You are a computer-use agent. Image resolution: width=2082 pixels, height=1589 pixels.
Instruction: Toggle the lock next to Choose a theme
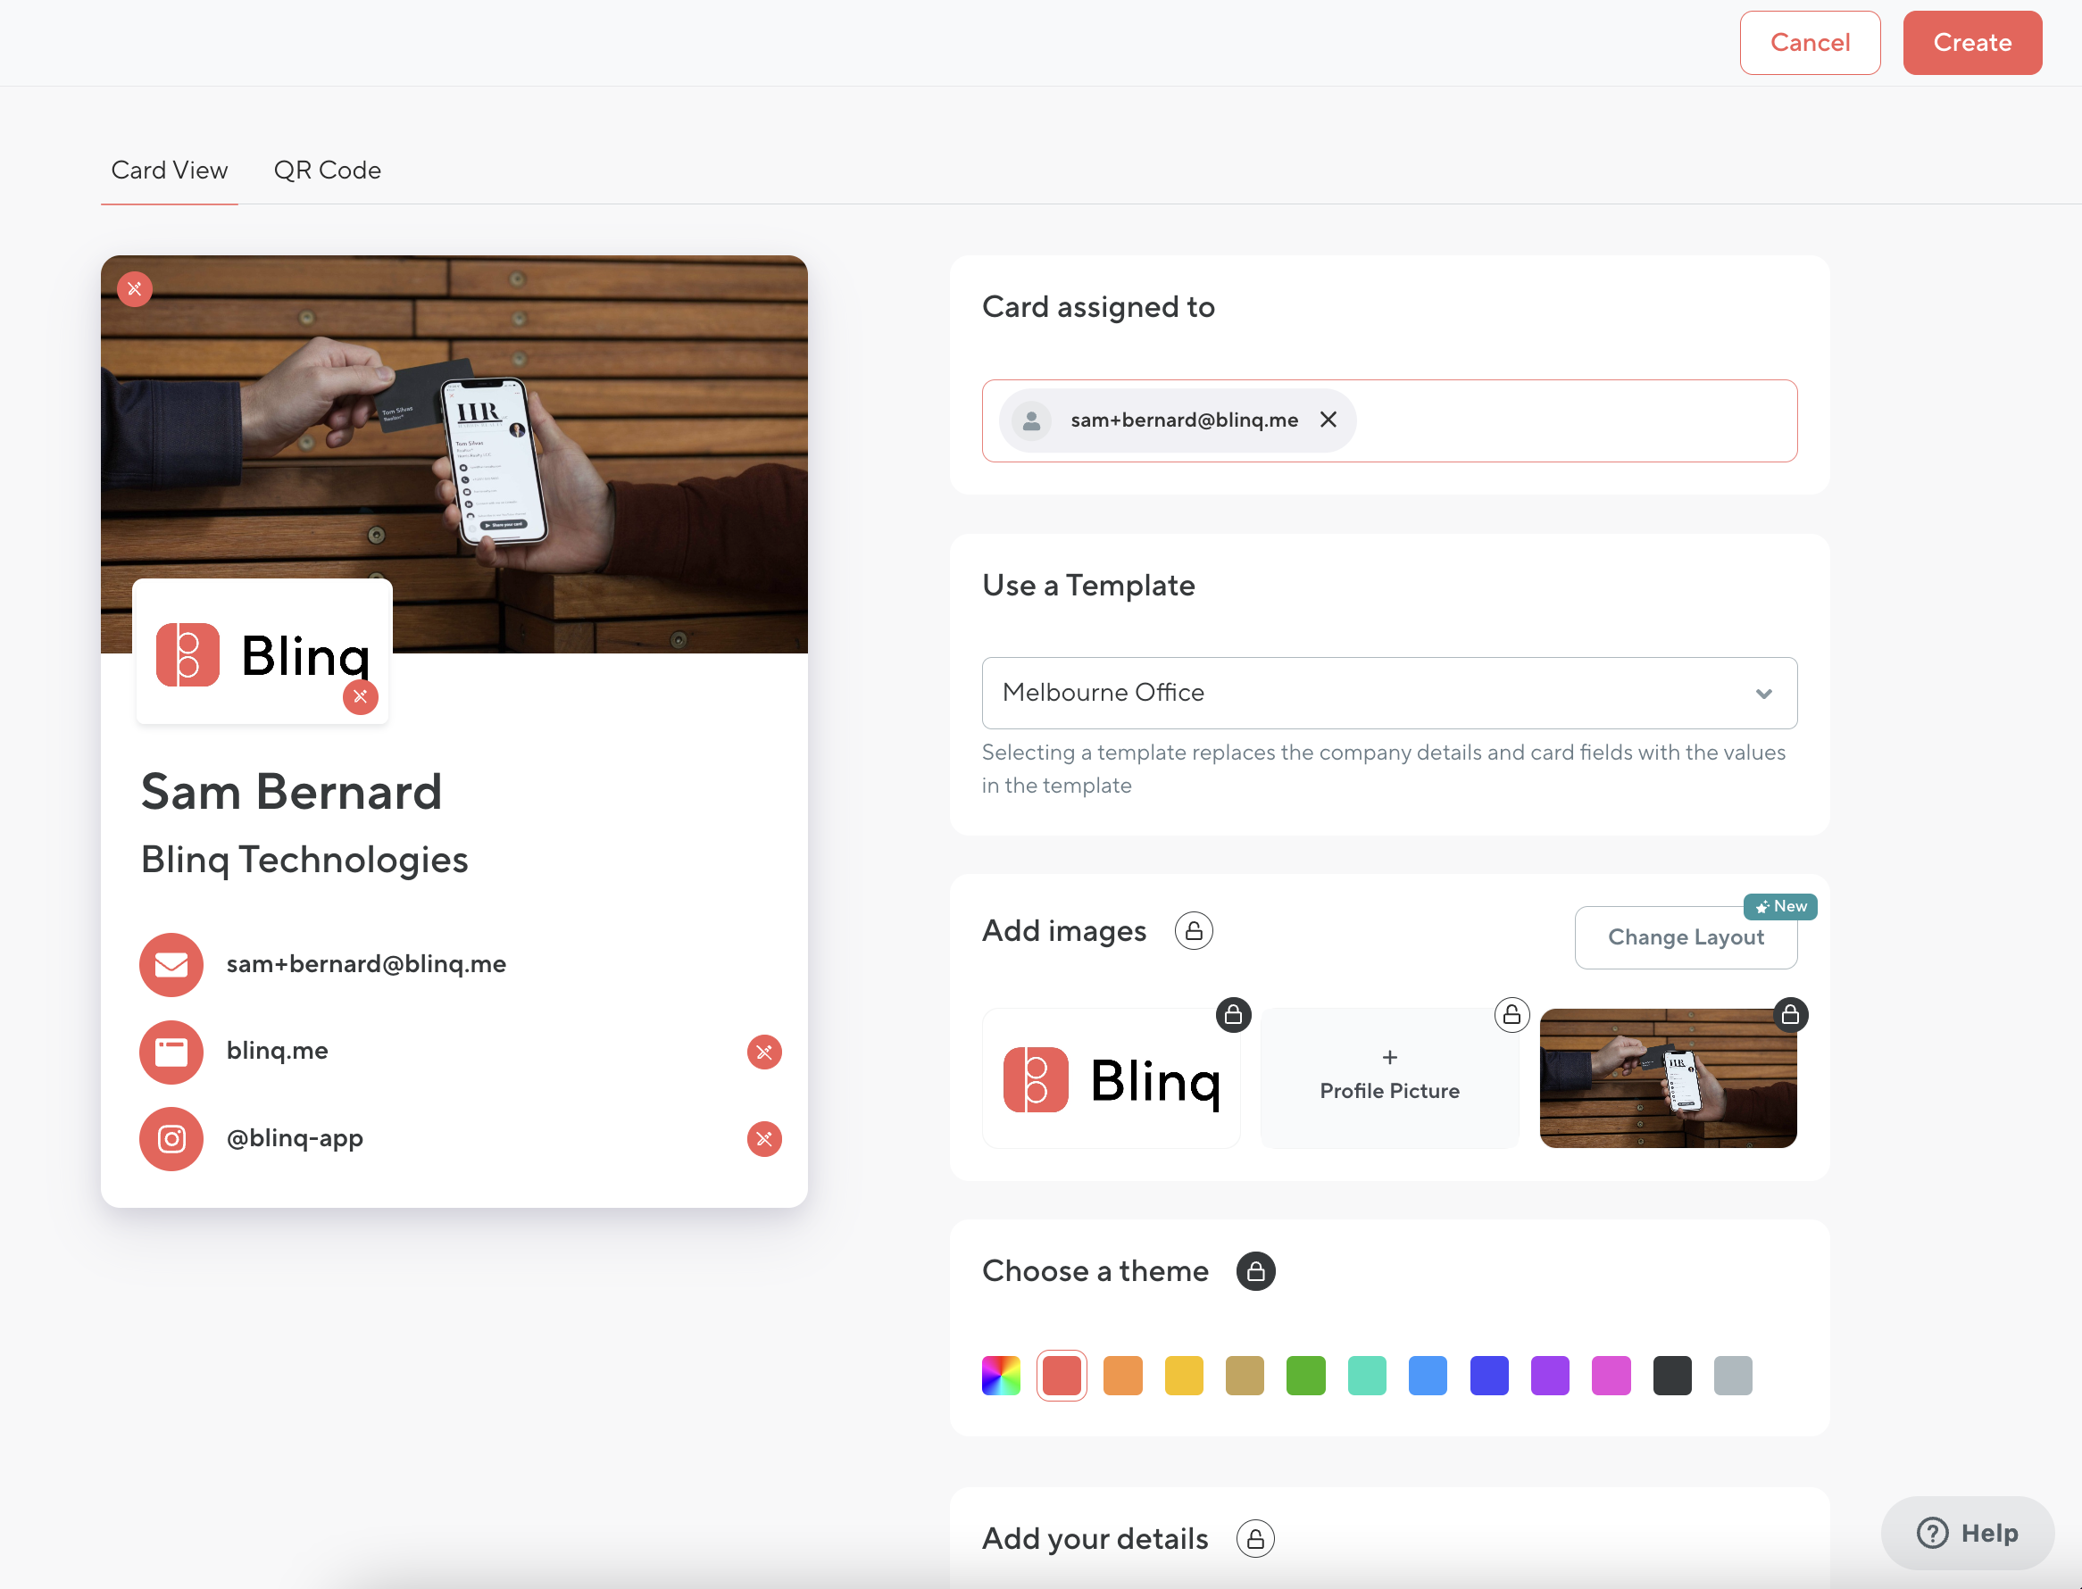[x=1255, y=1271]
